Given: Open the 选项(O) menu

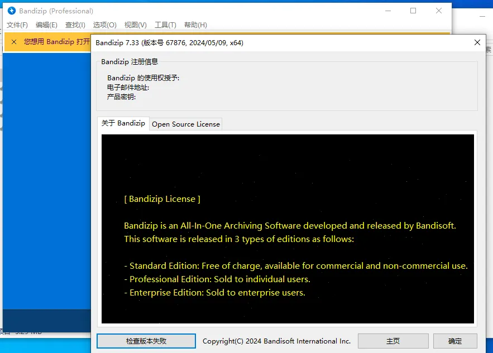Looking at the screenshot, I should coord(104,25).
